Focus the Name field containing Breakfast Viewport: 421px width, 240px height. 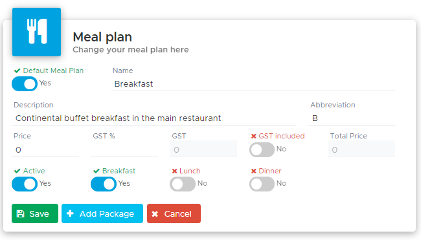pos(253,84)
